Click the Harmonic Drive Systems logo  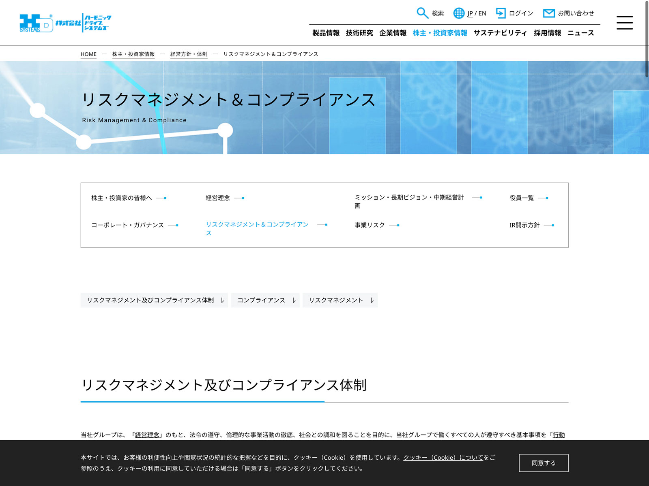pyautogui.click(x=65, y=23)
